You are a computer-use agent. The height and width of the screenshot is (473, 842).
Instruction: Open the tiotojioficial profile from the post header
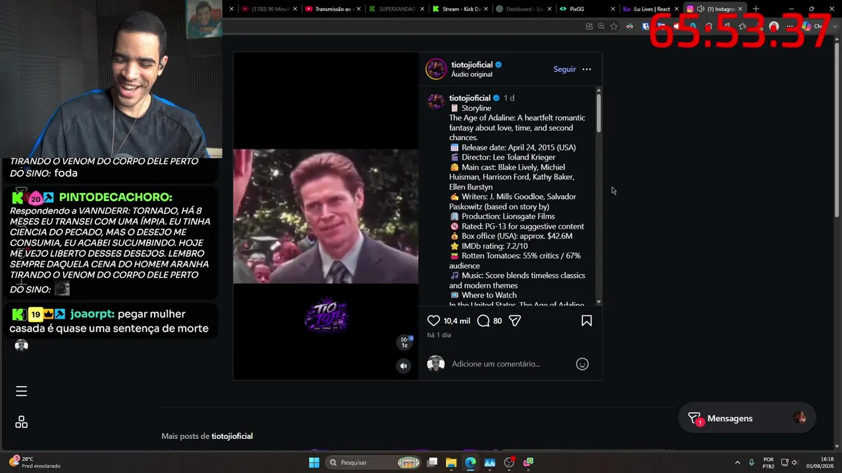coord(472,65)
